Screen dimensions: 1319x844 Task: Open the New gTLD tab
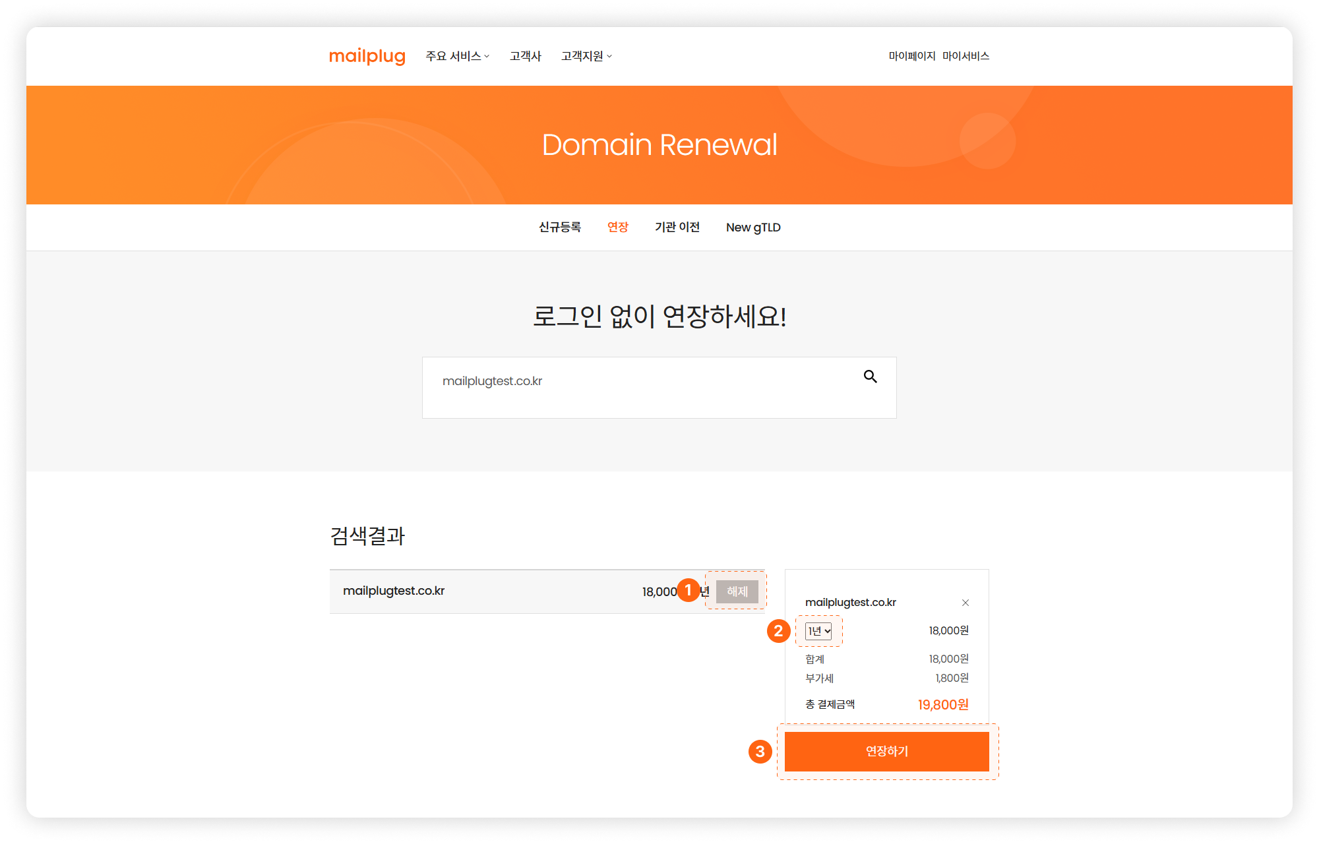(753, 227)
